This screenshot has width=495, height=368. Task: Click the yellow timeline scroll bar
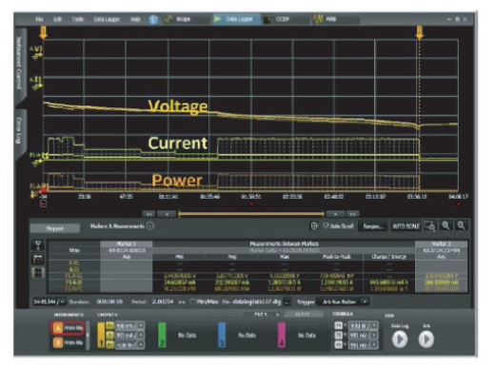(251, 214)
